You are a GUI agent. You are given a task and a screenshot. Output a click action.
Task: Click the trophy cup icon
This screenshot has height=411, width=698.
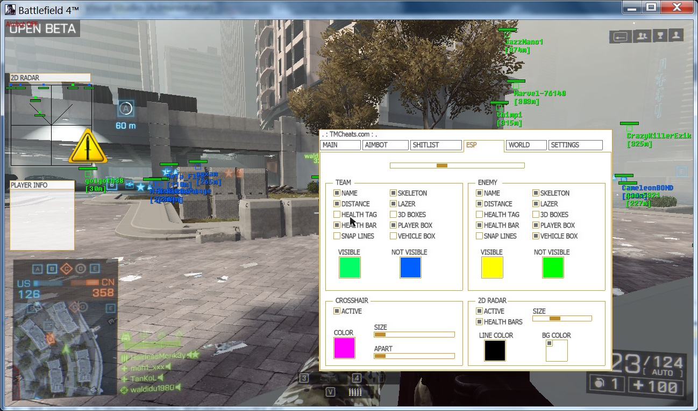(x=659, y=36)
